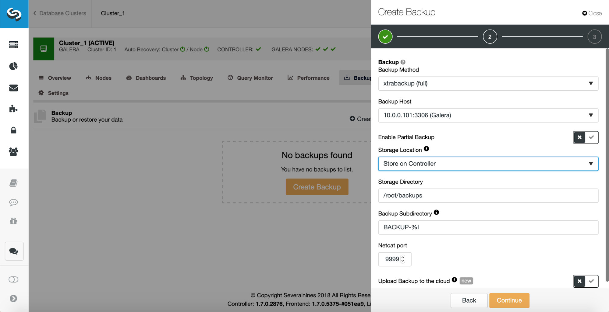Image resolution: width=609 pixels, height=312 pixels.
Task: Click the Continue button
Action: coord(509,300)
